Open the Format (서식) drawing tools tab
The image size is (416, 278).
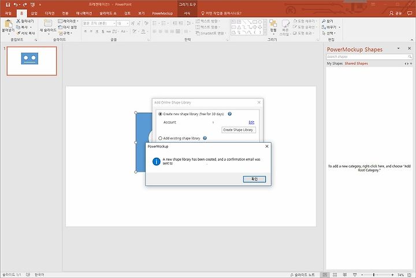coord(187,13)
